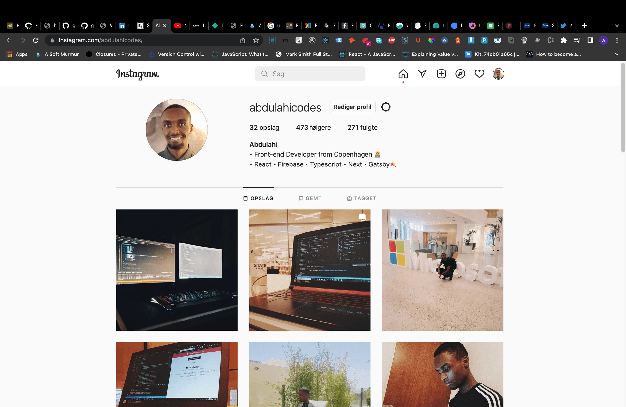The height and width of the screenshot is (407, 626).
Task: Click the search bar icon
Action: click(264, 73)
